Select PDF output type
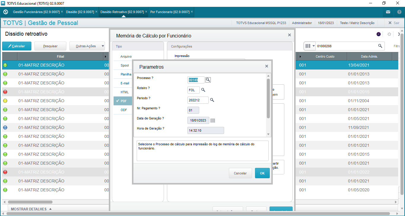Image resolution: width=405 pixels, height=216 pixels. [122, 101]
